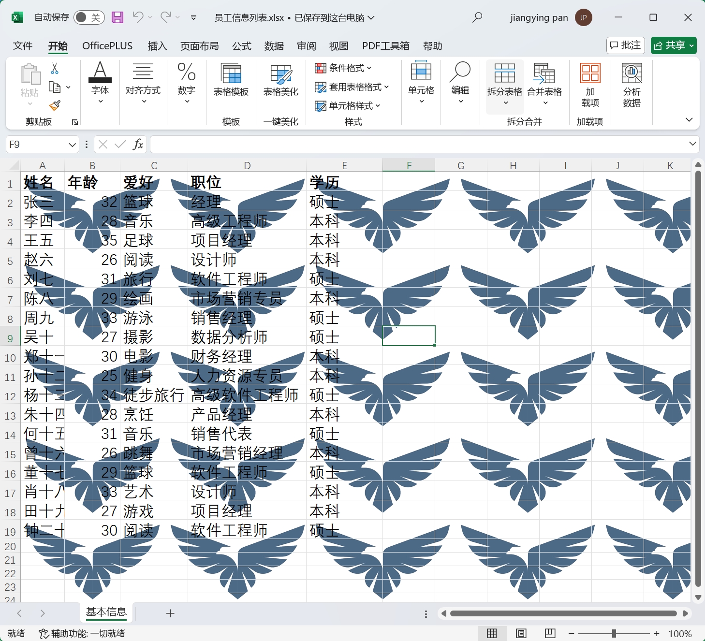The width and height of the screenshot is (705, 641).
Task: Select the 合并表格 merge table tool
Action: point(545,82)
